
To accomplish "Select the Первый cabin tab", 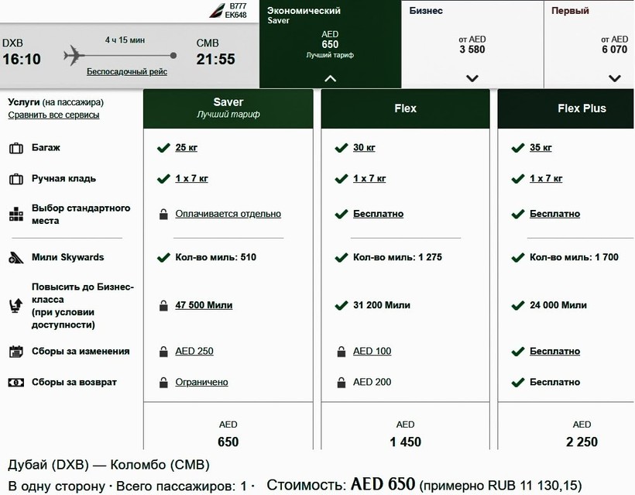I will pyautogui.click(x=589, y=43).
